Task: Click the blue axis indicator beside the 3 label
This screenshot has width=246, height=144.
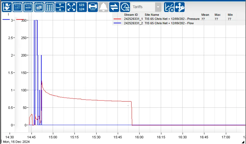Action: [6, 20]
